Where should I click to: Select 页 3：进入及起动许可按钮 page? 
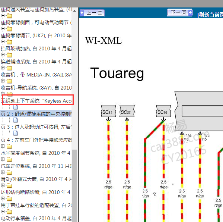(x=36, y=127)
